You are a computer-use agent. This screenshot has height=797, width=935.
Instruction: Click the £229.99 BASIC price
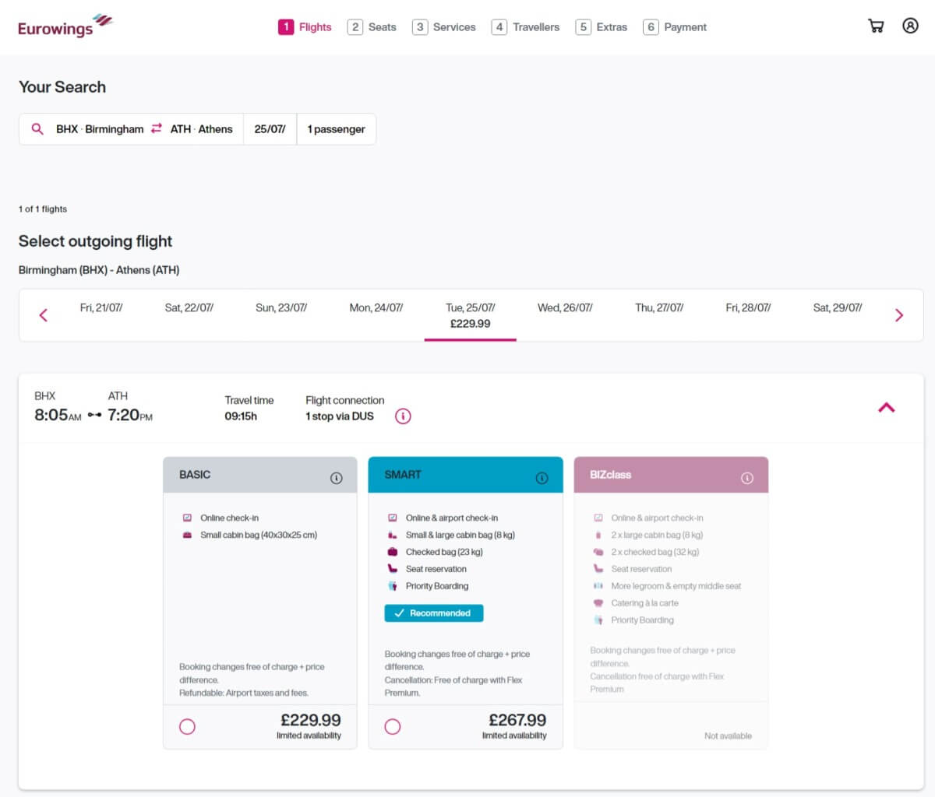pyautogui.click(x=311, y=720)
